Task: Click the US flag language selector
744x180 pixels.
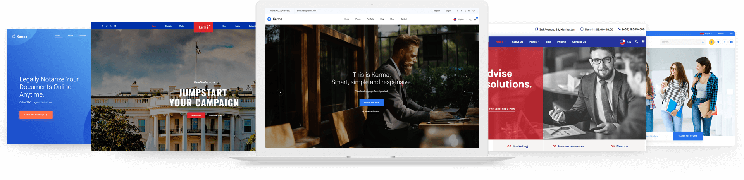Action: [625, 42]
